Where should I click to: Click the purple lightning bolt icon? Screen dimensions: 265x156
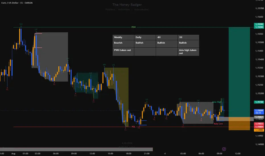(x=224, y=149)
